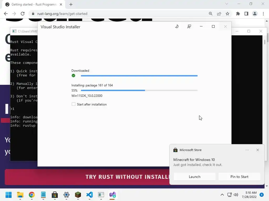The image size is (269, 201).
Task: Go forward in Chrome browser
Action: (x=14, y=14)
